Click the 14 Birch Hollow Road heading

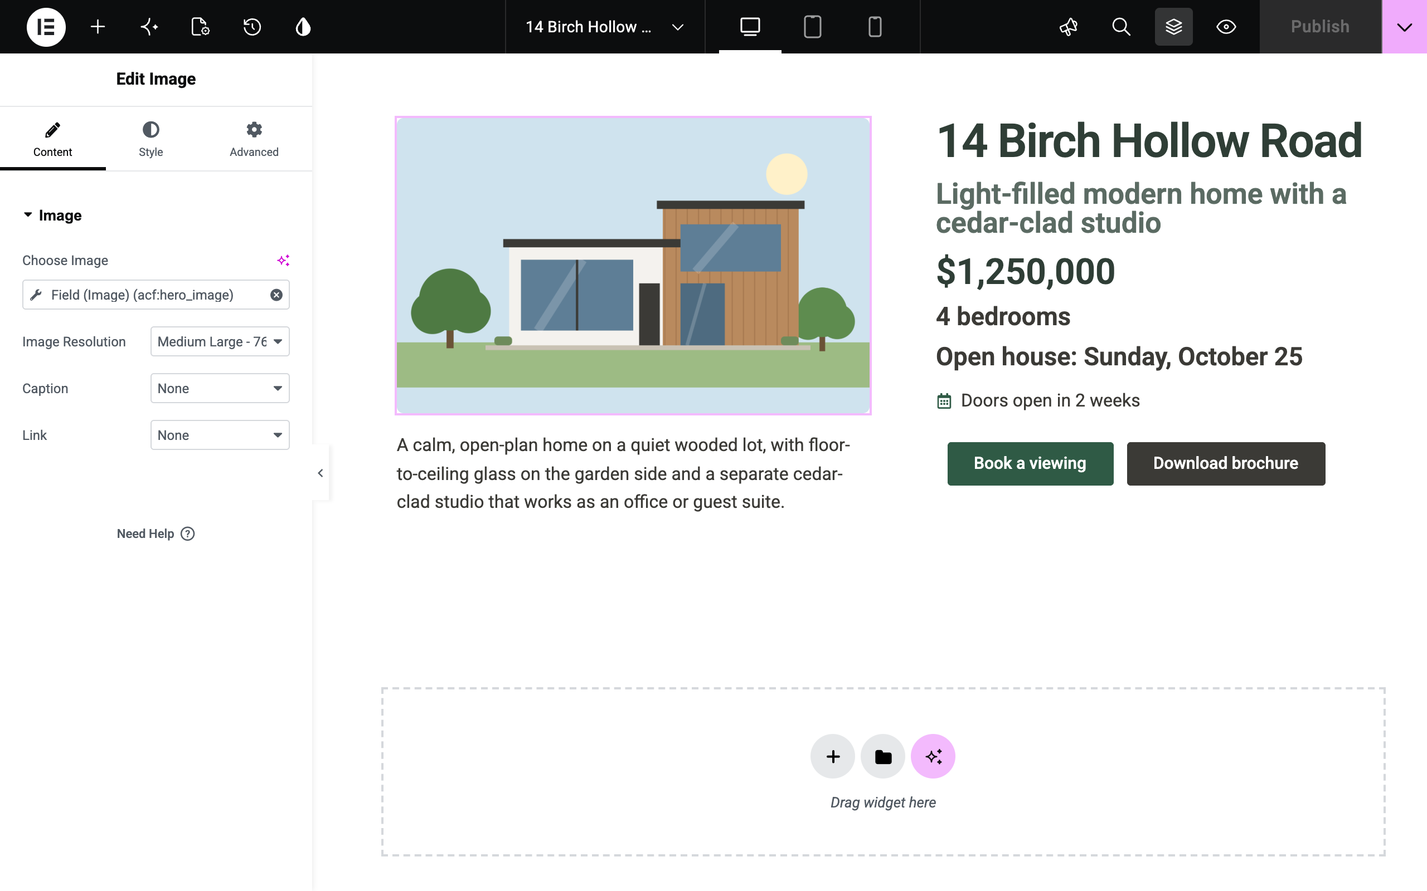(1149, 141)
